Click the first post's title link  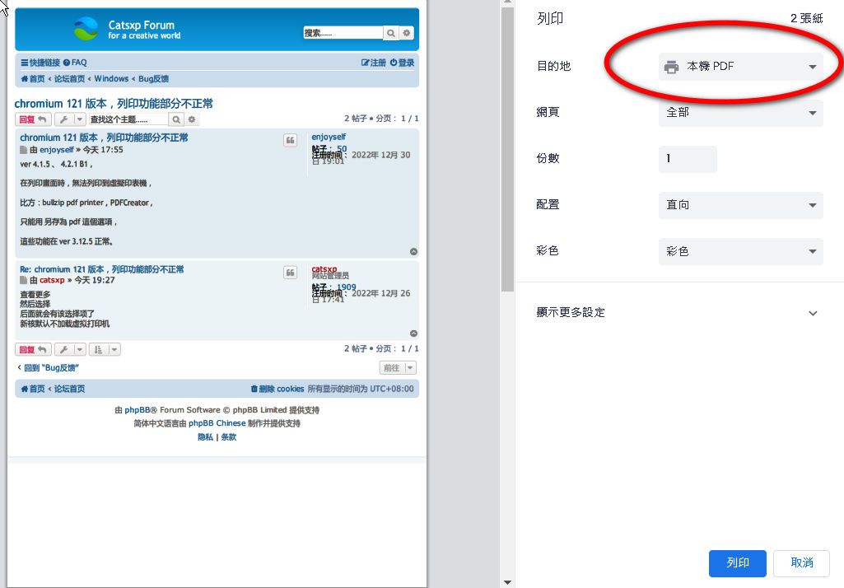click(105, 138)
